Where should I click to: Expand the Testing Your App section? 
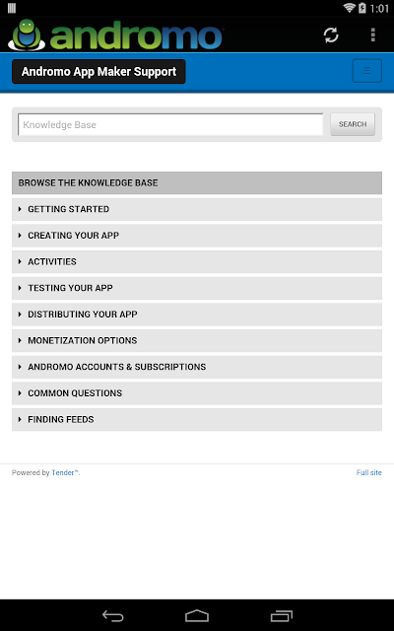[197, 288]
